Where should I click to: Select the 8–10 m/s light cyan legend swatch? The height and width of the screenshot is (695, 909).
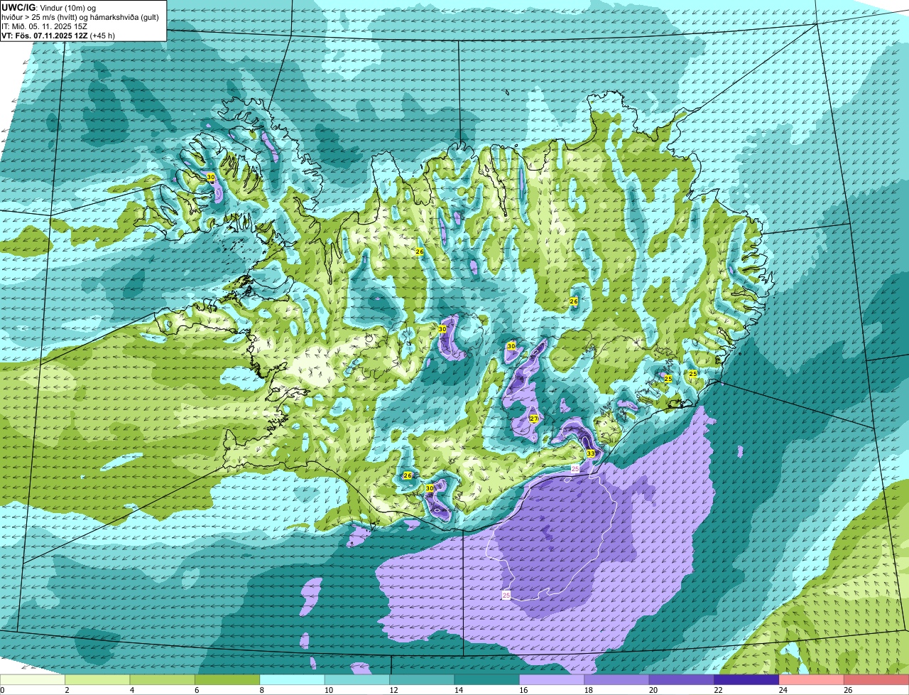pyautogui.click(x=293, y=680)
